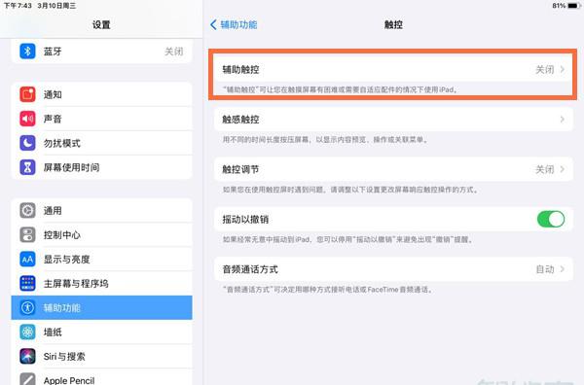Tap the 81% battery percentage
This screenshot has width=584, height=385.
(x=559, y=6)
